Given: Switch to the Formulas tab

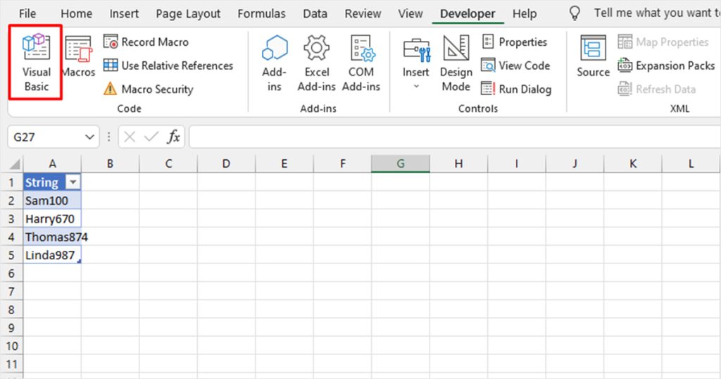Looking at the screenshot, I should [x=262, y=14].
